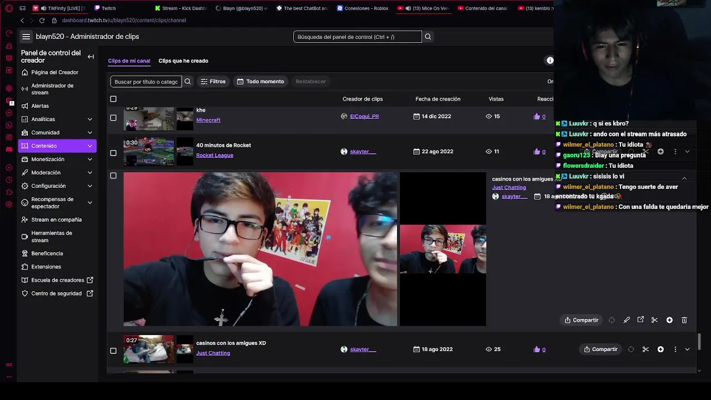Click the Restablecer button
The height and width of the screenshot is (400, 711).
pyautogui.click(x=311, y=82)
